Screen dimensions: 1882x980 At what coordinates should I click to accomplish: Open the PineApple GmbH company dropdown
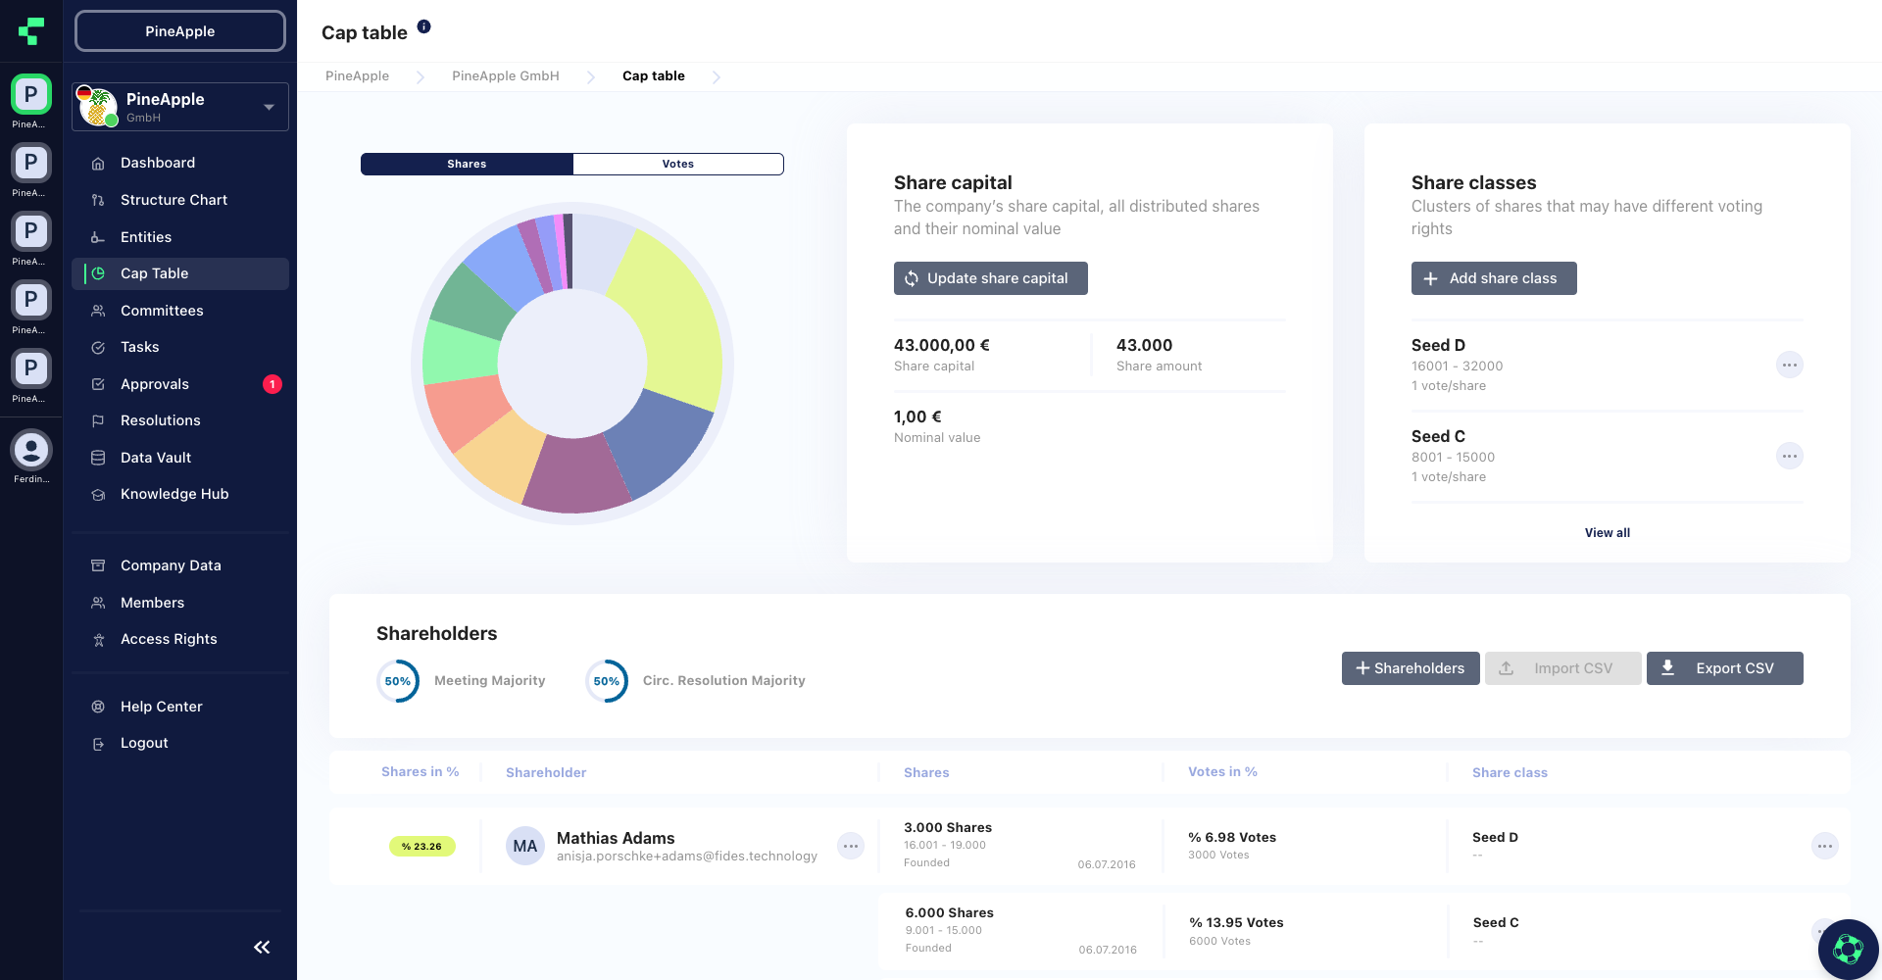269,107
